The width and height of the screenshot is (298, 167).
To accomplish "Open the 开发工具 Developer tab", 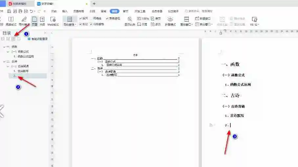I will [140, 11].
